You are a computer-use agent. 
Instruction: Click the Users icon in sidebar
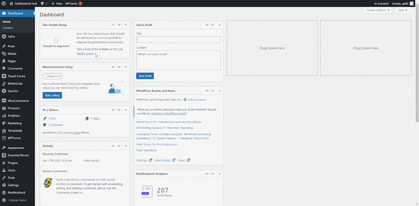[x=4, y=170]
